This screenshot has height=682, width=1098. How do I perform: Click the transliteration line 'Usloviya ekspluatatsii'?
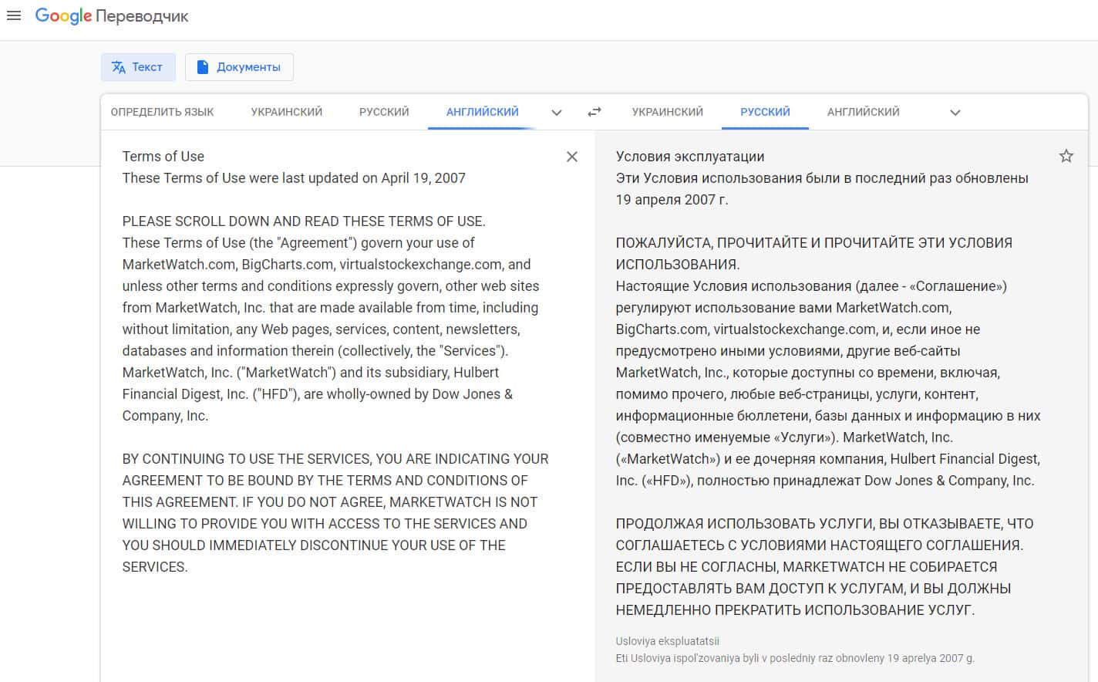tap(668, 641)
